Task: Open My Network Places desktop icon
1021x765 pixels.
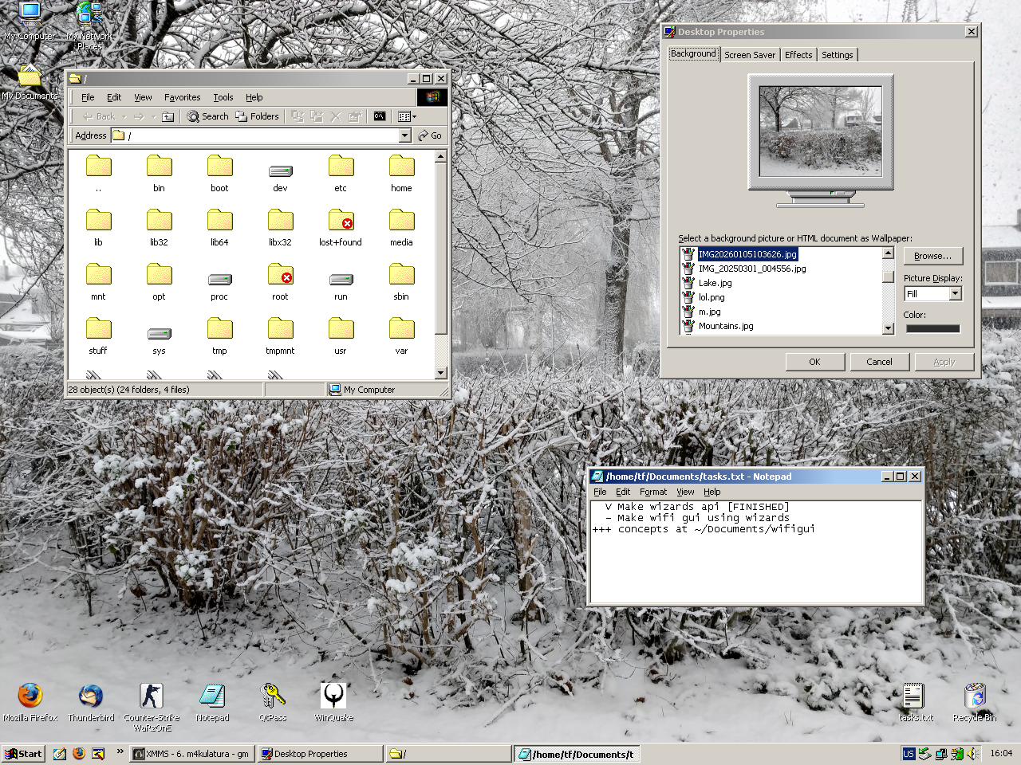Action: pos(89,25)
